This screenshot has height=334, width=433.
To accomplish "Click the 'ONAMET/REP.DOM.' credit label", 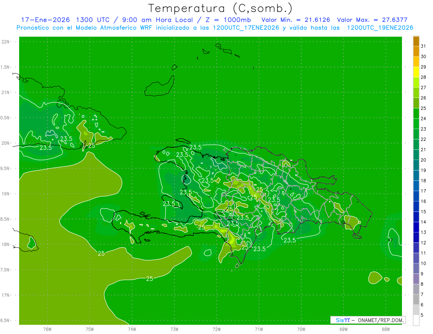I will [x=380, y=320].
